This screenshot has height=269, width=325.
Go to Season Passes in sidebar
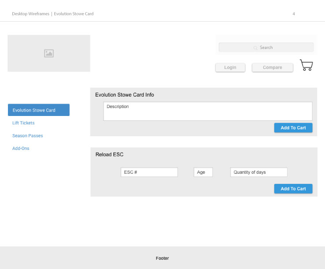pyautogui.click(x=27, y=136)
